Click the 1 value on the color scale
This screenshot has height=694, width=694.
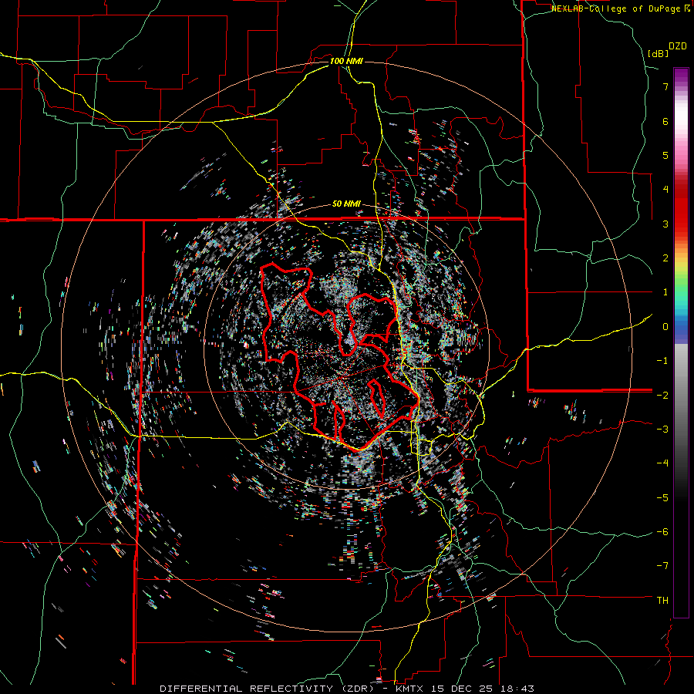pyautogui.click(x=665, y=292)
